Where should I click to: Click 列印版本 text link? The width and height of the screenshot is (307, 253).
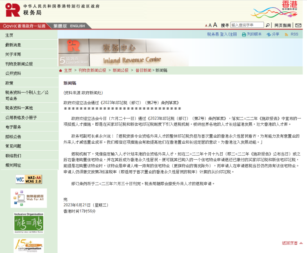point(254,34)
